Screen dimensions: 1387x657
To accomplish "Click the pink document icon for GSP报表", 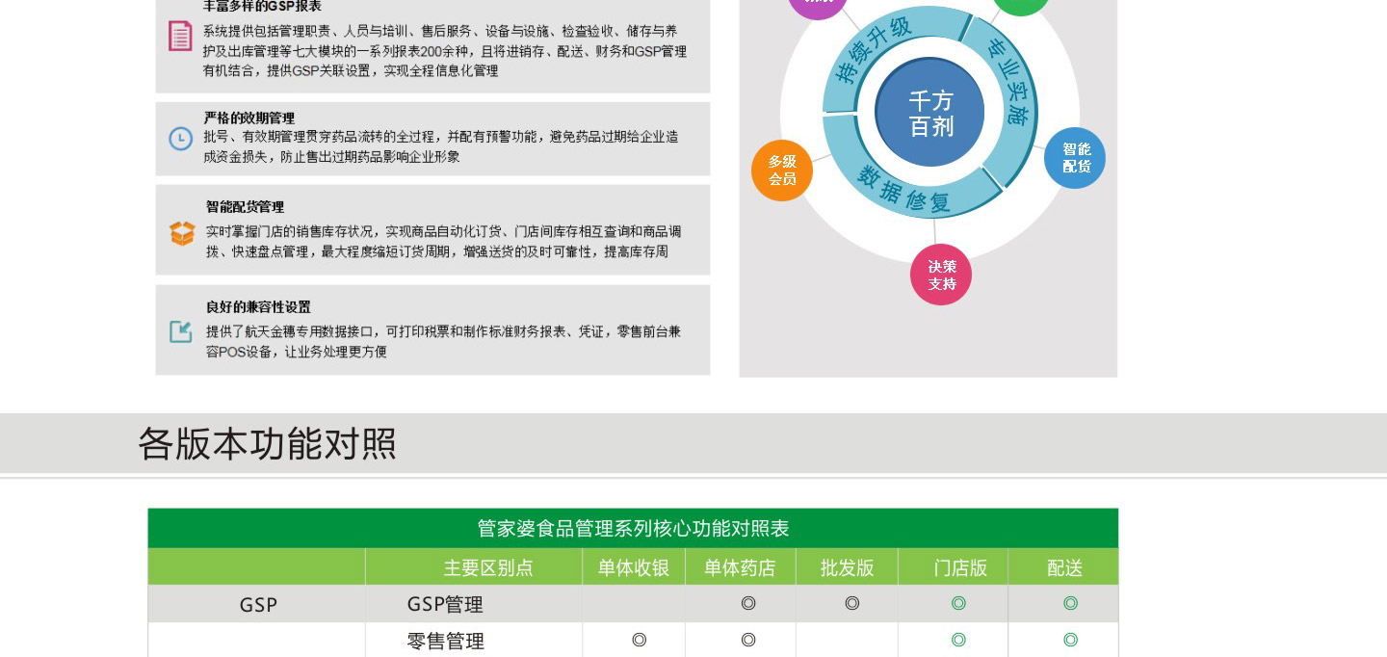I will (180, 37).
